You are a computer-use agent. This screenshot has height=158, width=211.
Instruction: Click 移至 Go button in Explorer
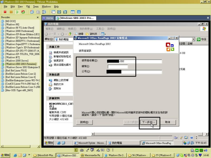point(202,39)
